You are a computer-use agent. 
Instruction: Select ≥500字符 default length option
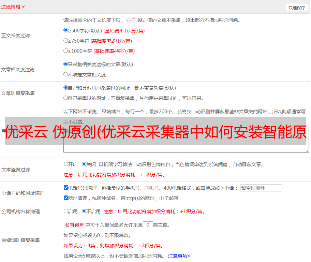coord(66,30)
